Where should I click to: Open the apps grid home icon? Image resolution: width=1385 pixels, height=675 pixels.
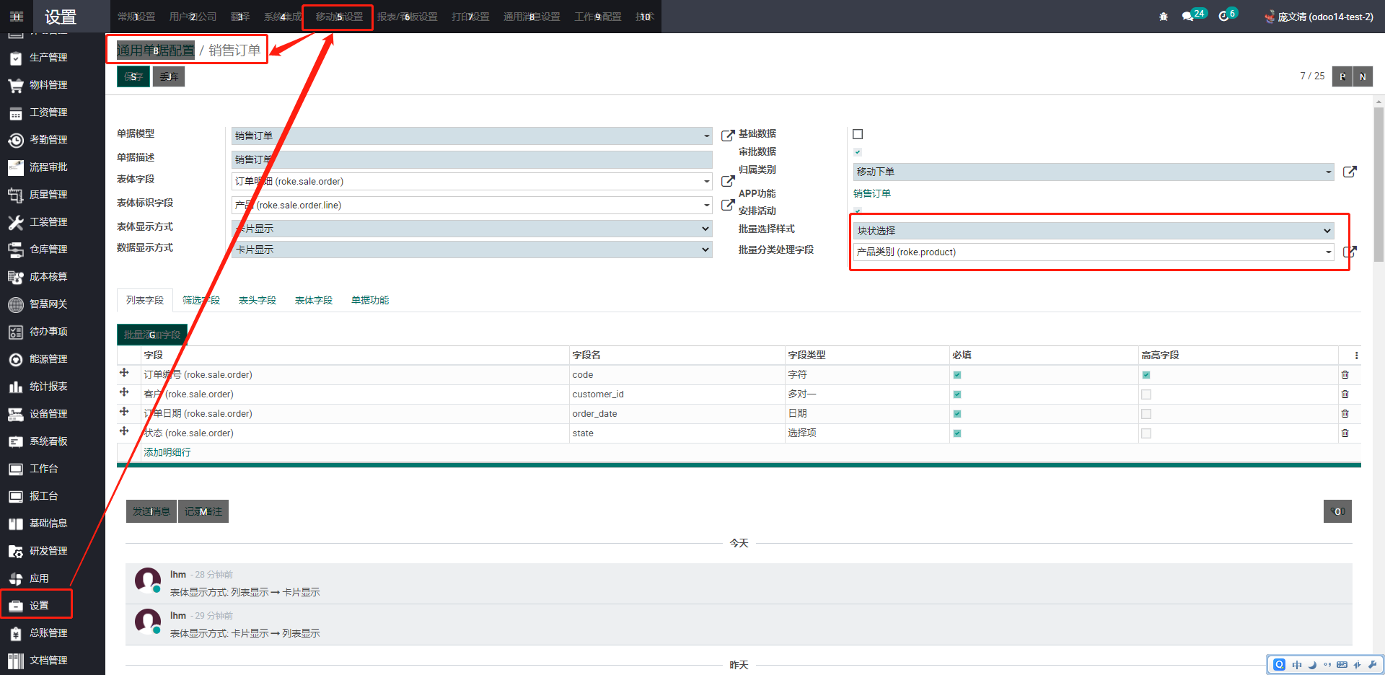point(17,17)
